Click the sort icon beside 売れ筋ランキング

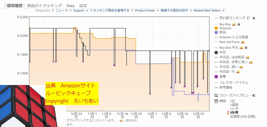click(248, 18)
